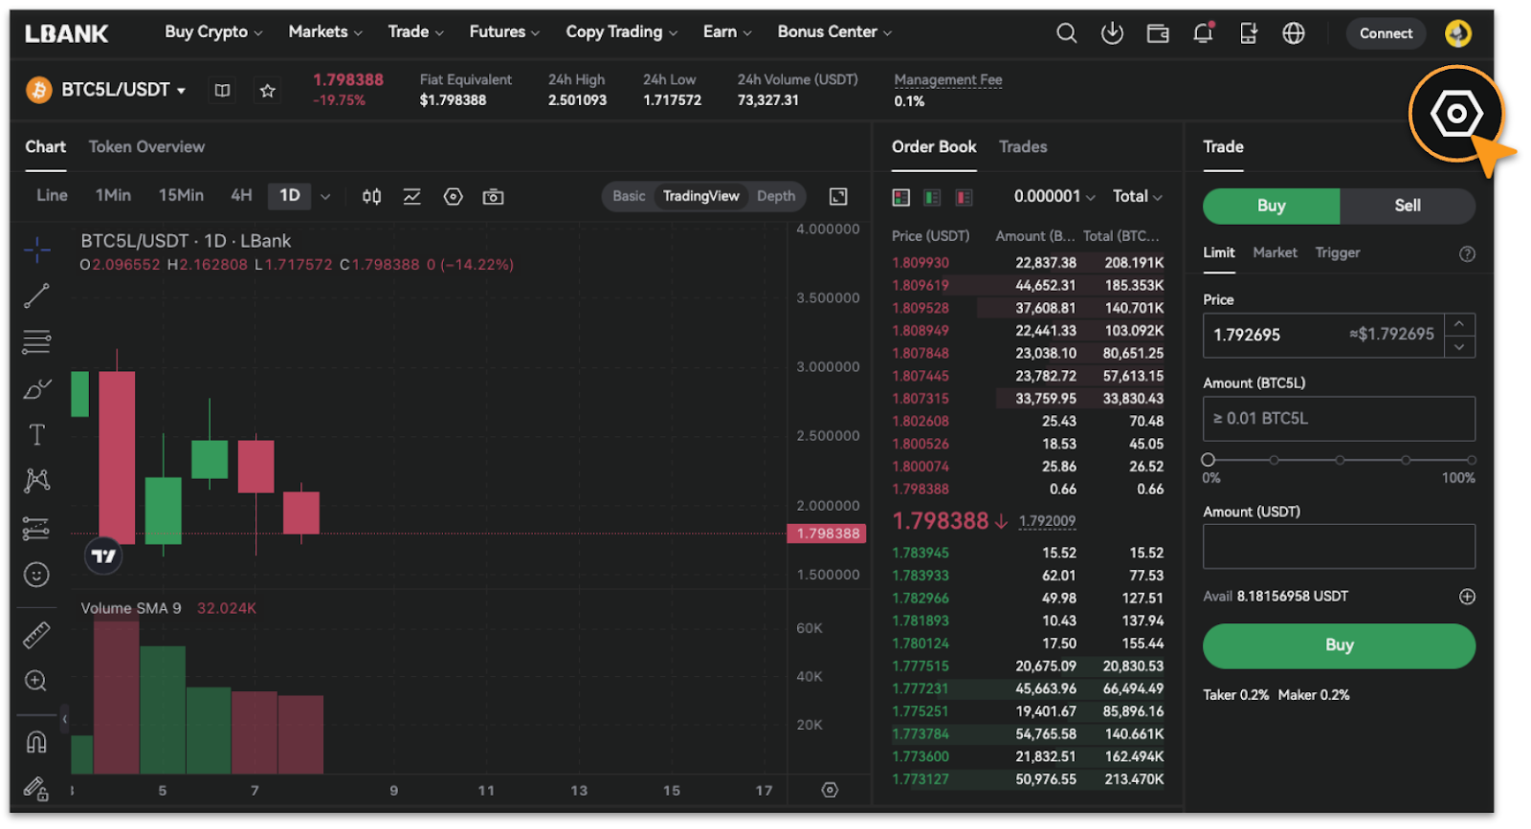Select the ruler measure tool
Image resolution: width=1531 pixels, height=829 pixels.
pyautogui.click(x=36, y=635)
